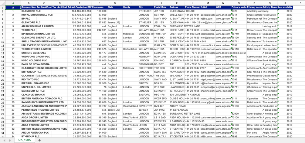The width and height of the screenshot is (305, 143).
Task: Click the 'State' header cell
Action: 115,7
